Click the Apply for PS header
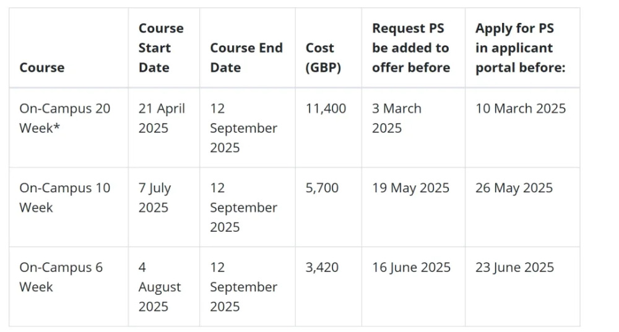Image resolution: width=619 pixels, height=332 pixels. (x=521, y=48)
